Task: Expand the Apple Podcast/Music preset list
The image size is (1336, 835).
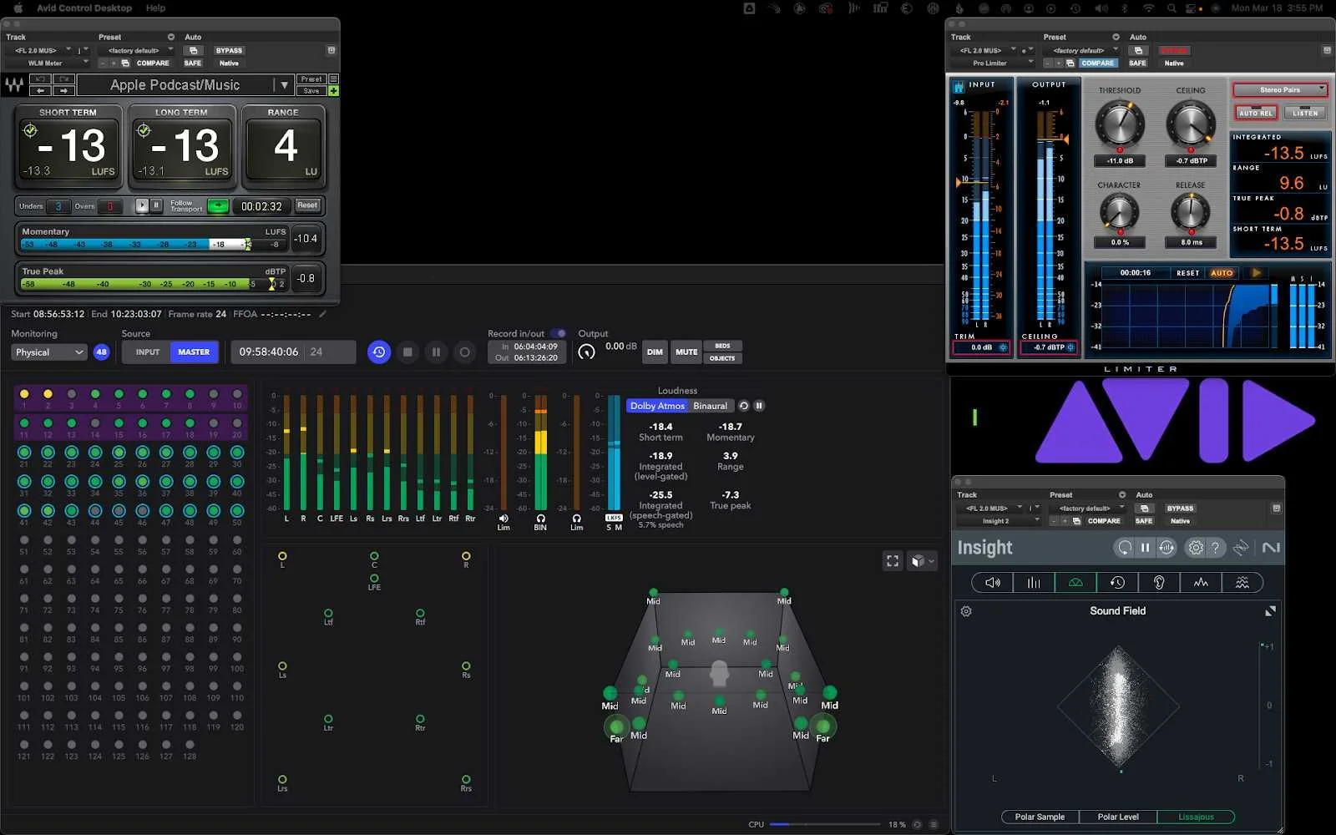Action: (x=285, y=84)
